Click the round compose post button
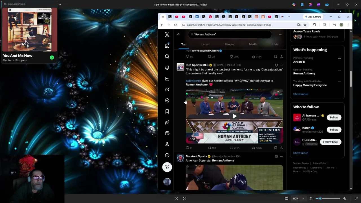This screenshot has width=361, height=203. 167,167
